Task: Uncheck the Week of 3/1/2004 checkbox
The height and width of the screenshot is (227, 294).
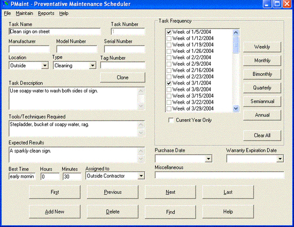Action: point(169,83)
